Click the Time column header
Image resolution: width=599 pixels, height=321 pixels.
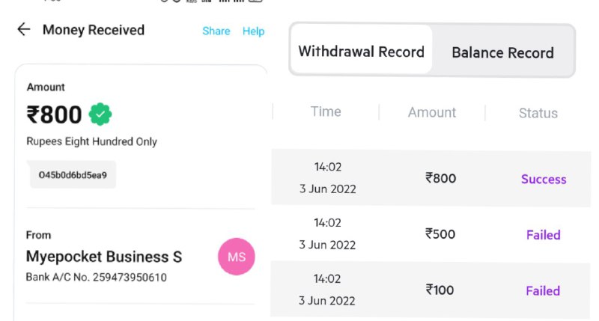tap(326, 111)
